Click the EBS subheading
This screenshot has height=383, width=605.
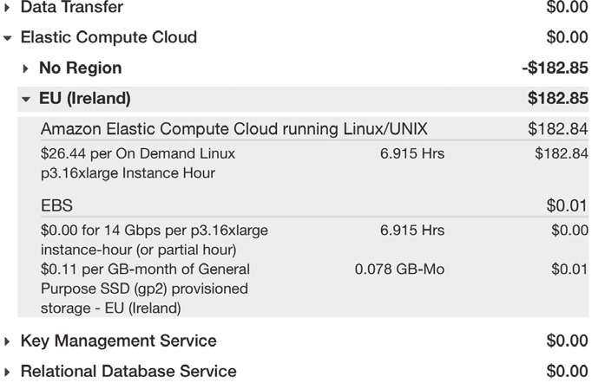click(56, 206)
